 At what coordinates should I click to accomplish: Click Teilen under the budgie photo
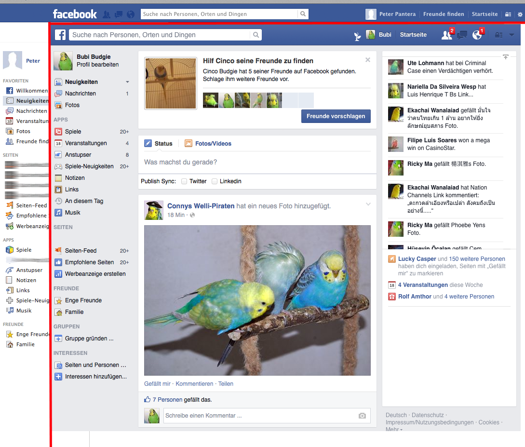click(x=226, y=384)
